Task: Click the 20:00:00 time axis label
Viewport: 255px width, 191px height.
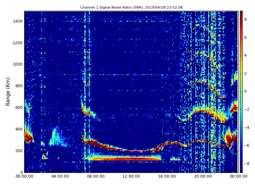Action: 203,176
